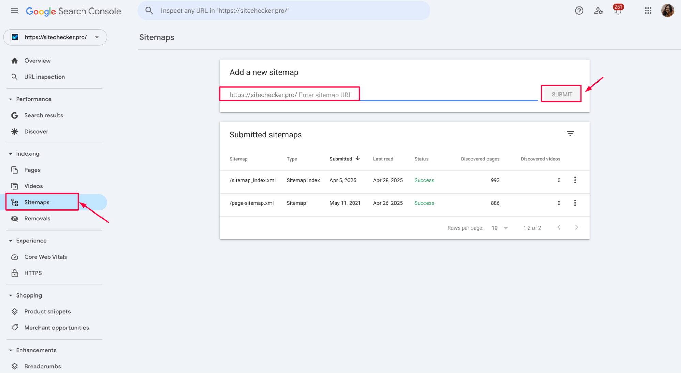Click the URL inspection magnifier icon
Viewport: 681px width, 373px height.
coord(14,77)
